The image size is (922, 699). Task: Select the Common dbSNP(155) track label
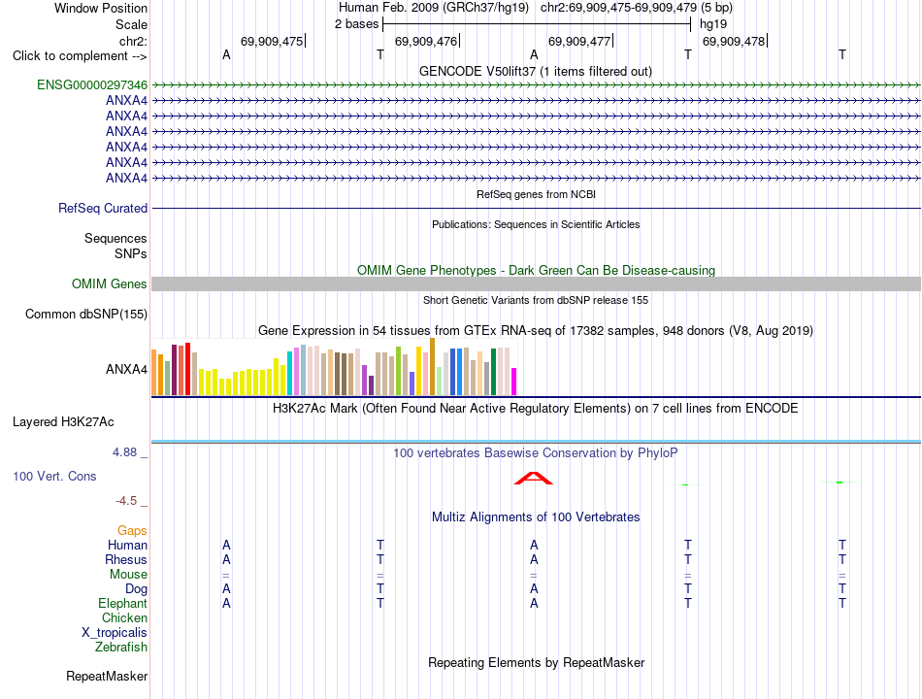(x=85, y=314)
